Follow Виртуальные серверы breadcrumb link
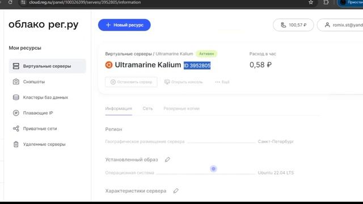Image resolution: width=363 pixels, height=204 pixels. pyautogui.click(x=129, y=54)
